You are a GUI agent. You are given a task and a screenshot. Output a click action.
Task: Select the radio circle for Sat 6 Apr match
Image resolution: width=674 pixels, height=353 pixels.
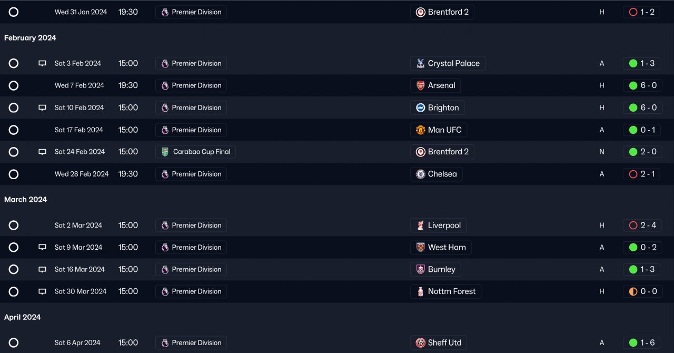pos(14,343)
